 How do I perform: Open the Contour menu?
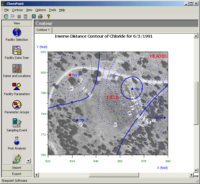point(17,10)
